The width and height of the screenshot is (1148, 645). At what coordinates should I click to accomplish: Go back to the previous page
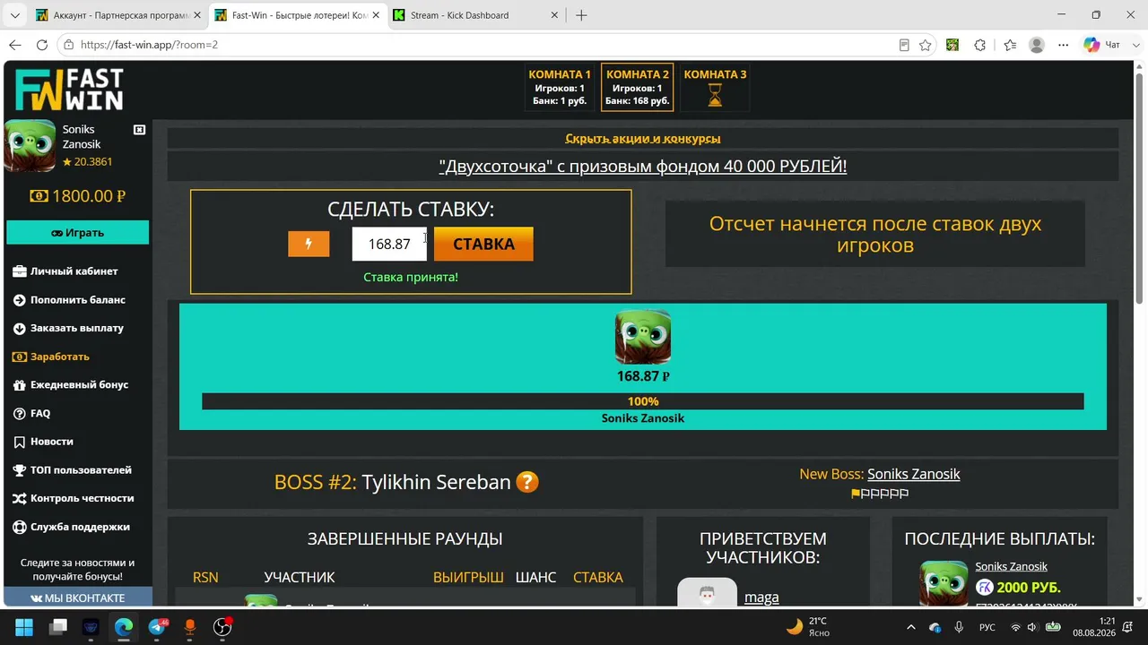tap(14, 45)
